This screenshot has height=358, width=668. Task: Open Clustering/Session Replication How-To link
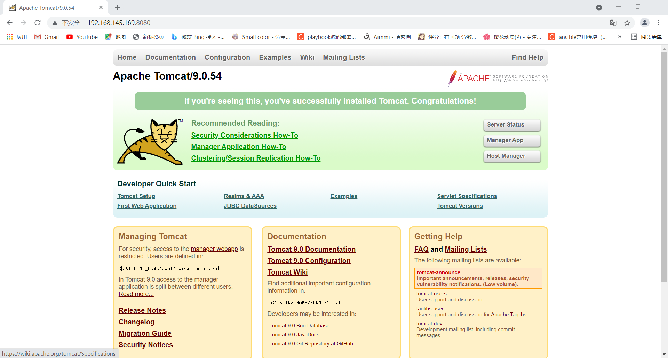[x=256, y=158]
